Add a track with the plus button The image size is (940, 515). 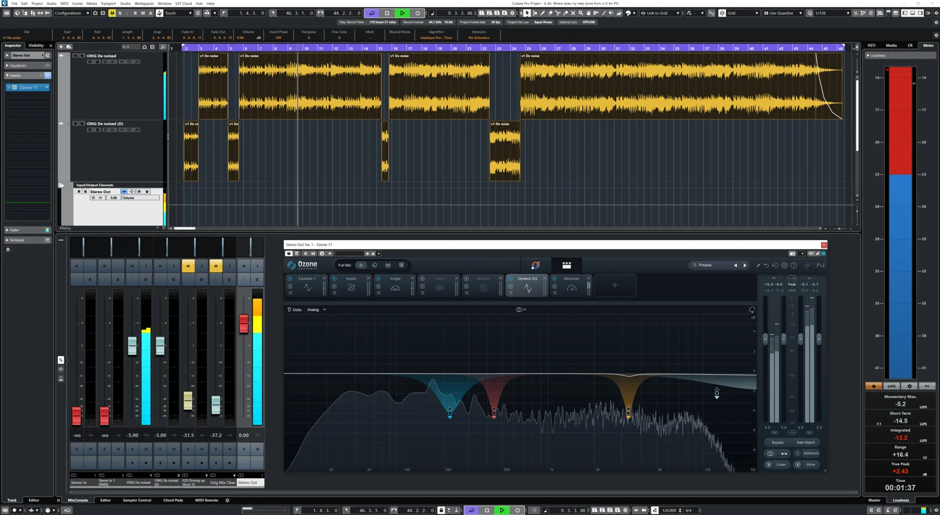(x=61, y=46)
